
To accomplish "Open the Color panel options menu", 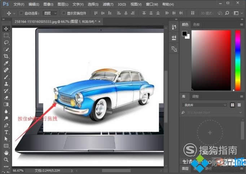I will coord(242,24).
